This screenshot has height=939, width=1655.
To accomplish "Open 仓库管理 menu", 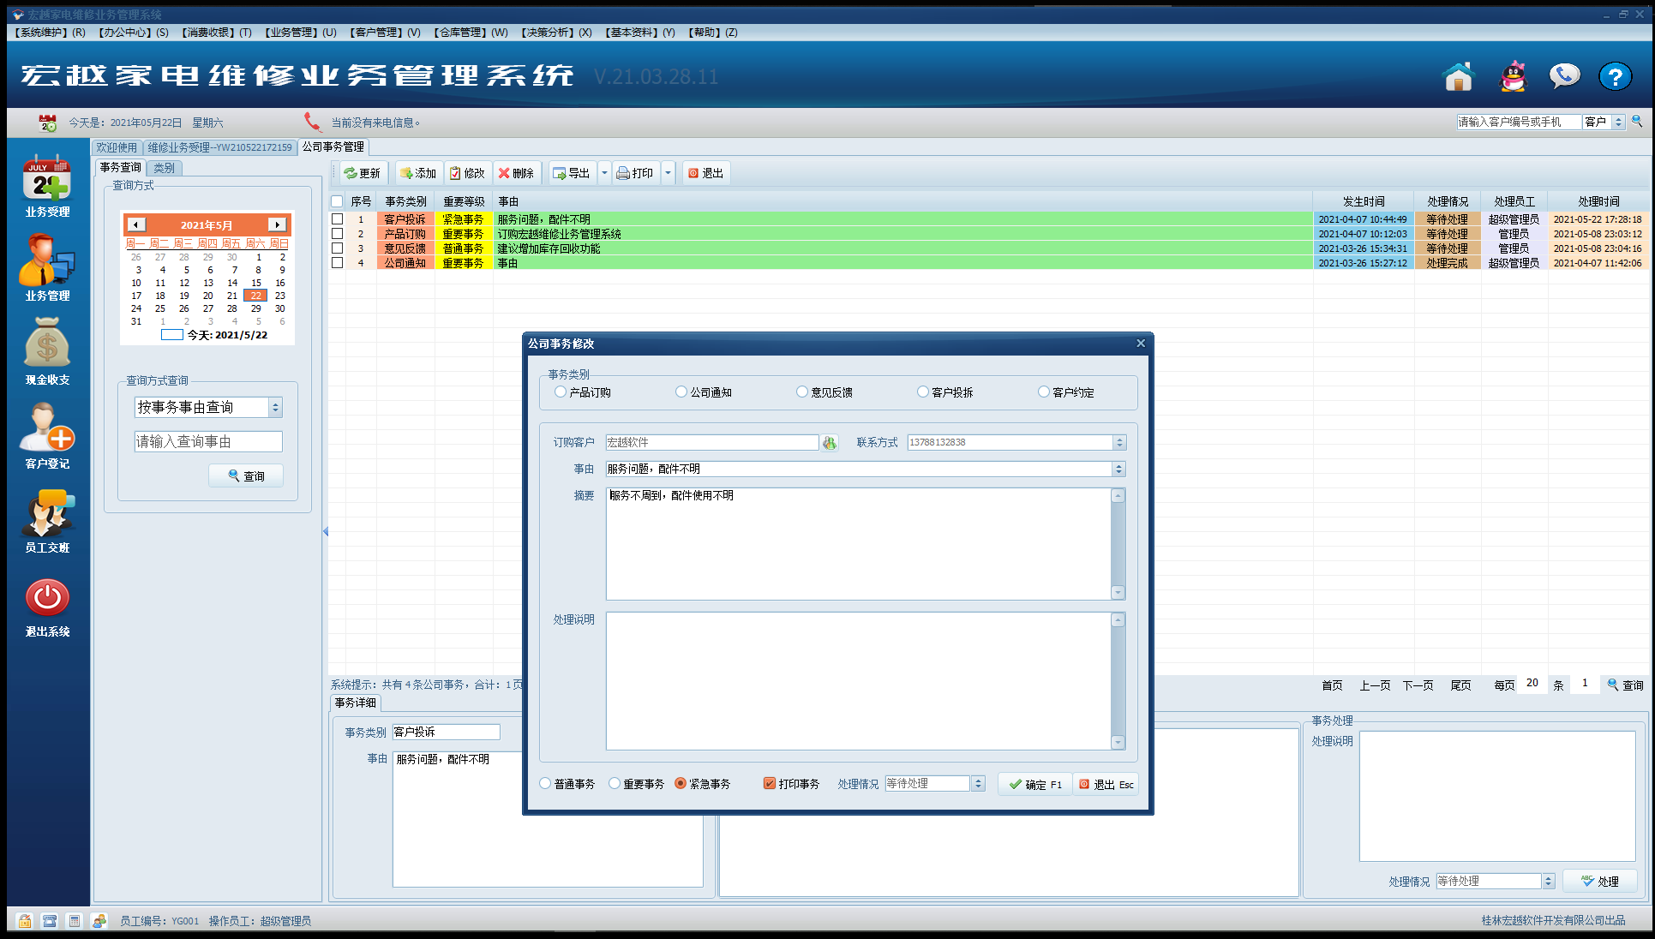I will pyautogui.click(x=471, y=33).
